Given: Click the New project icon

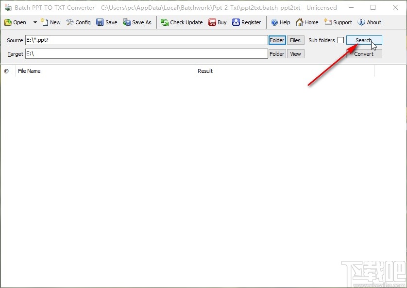Looking at the screenshot, I should 51,22.
